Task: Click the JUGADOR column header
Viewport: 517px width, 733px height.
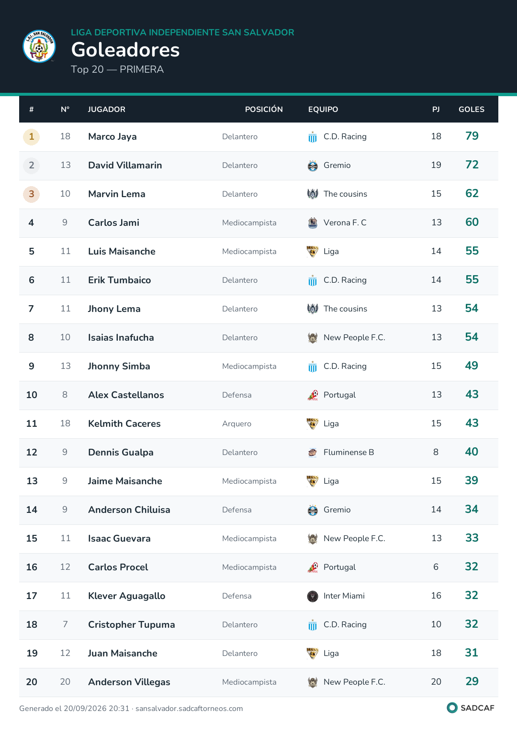Action: [107, 110]
